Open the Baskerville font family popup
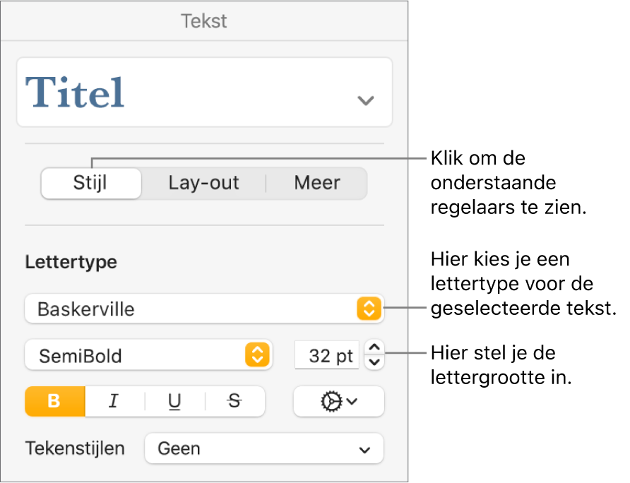The width and height of the screenshot is (630, 483). [x=205, y=309]
